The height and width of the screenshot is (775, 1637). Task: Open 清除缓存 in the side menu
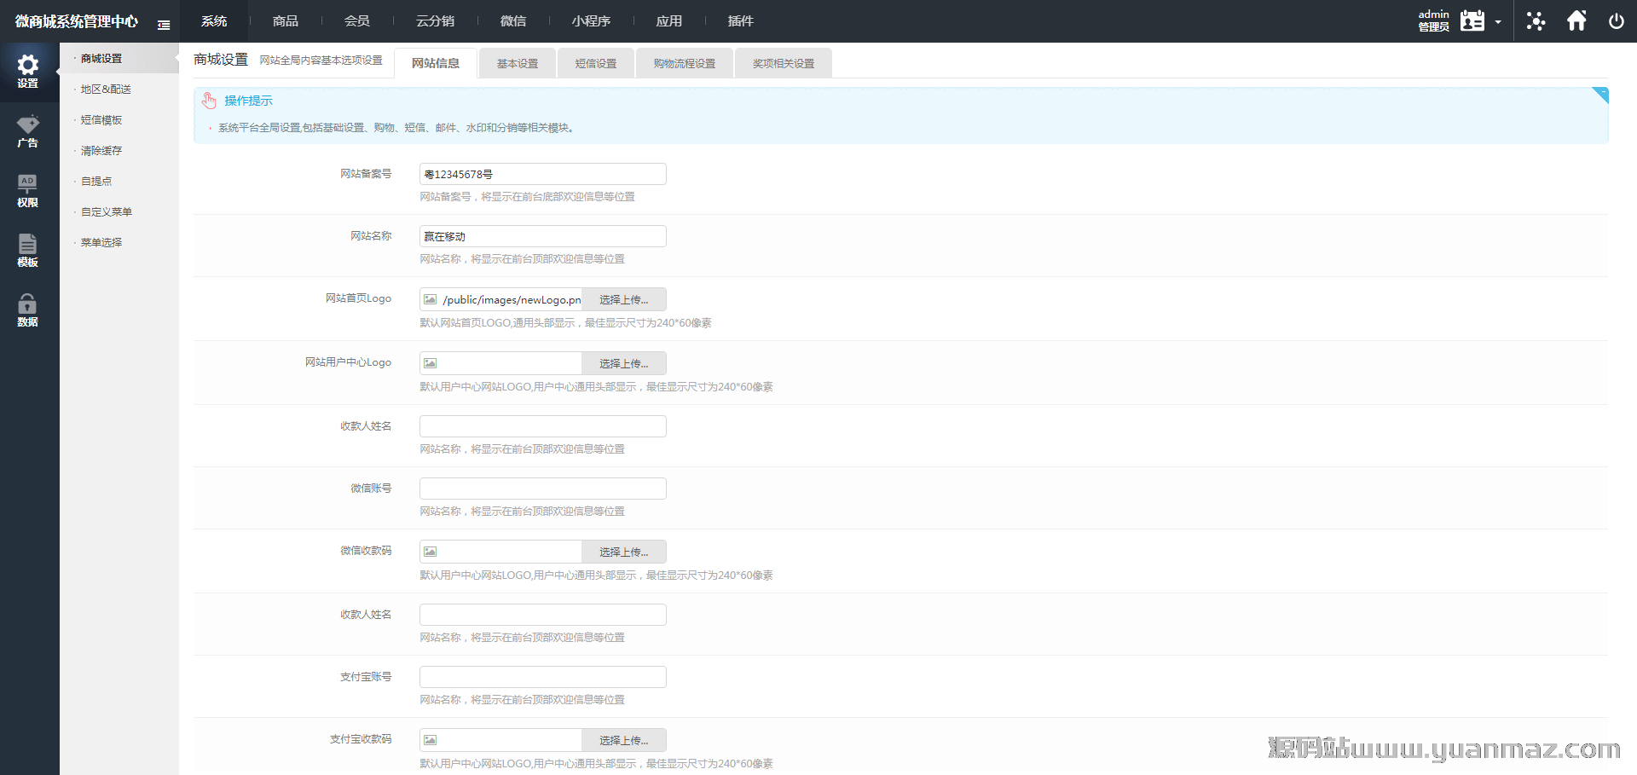click(x=101, y=151)
